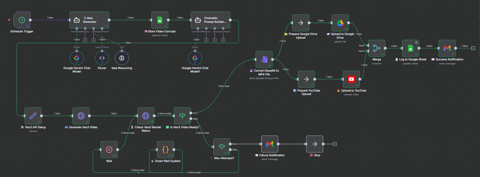Click Input 2 connector of Merge node
480x177 pixels.
[x=368, y=51]
